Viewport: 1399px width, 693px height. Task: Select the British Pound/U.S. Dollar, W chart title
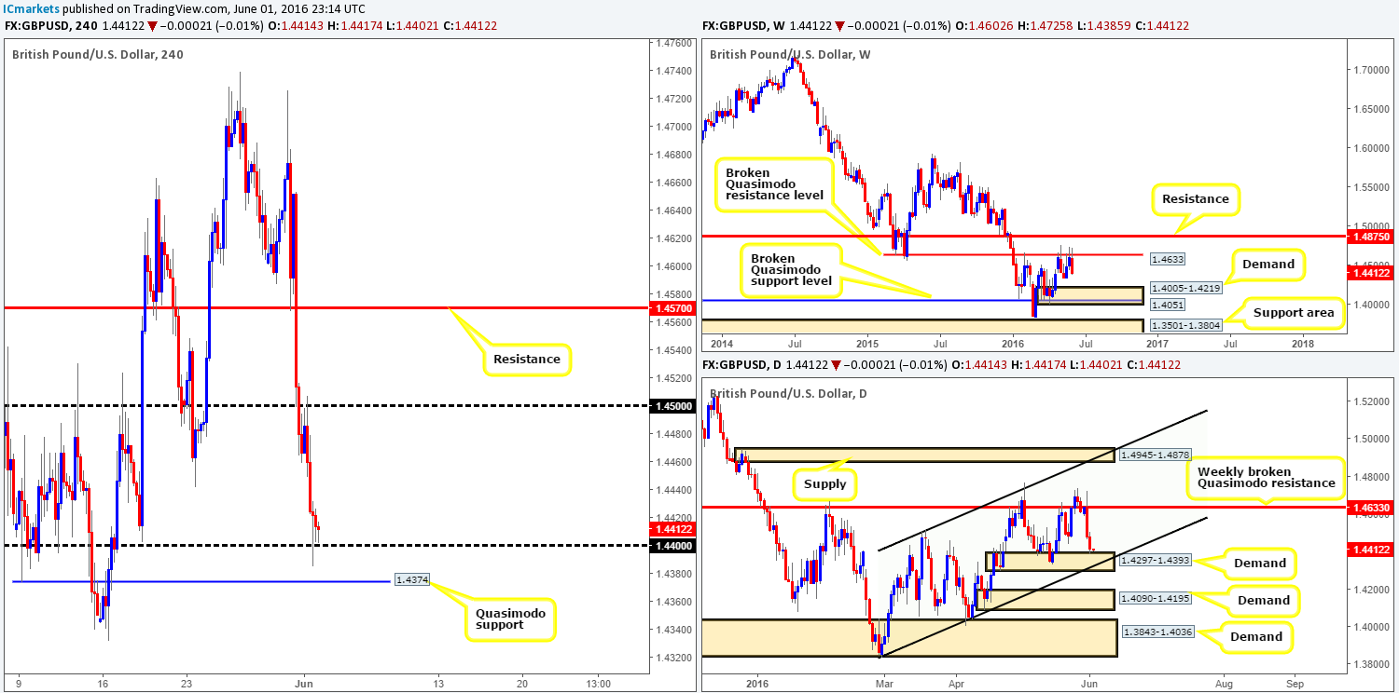tap(790, 54)
